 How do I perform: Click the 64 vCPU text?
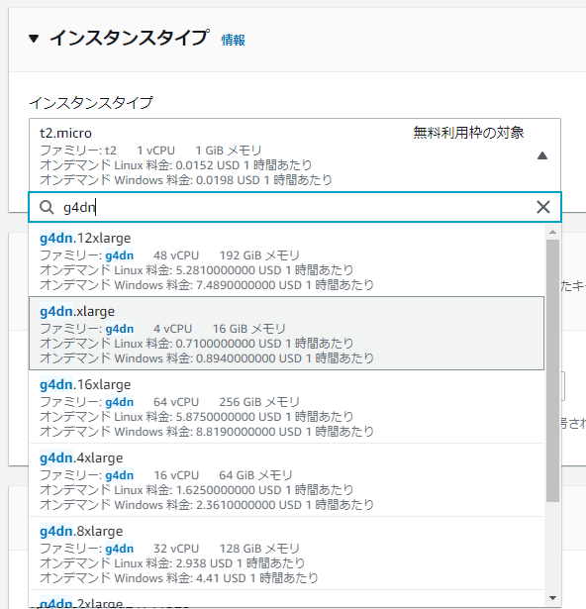tap(176, 402)
